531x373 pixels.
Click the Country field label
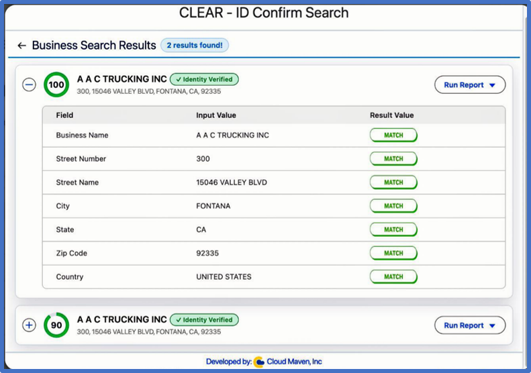[x=70, y=276]
